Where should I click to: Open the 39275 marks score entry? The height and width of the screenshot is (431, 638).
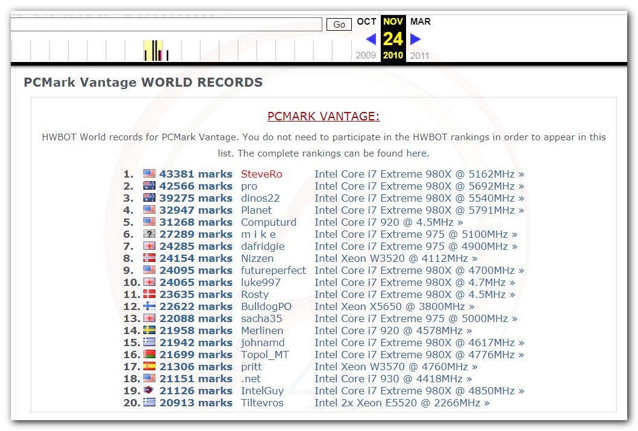196,198
